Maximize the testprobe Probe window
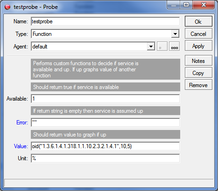Image resolution: width=218 pixels, height=191 pixels. (x=186, y=5)
